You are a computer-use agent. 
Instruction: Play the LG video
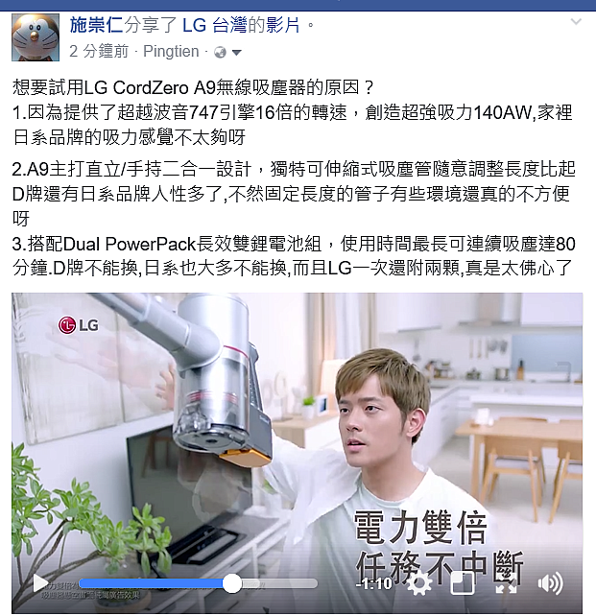(40, 583)
